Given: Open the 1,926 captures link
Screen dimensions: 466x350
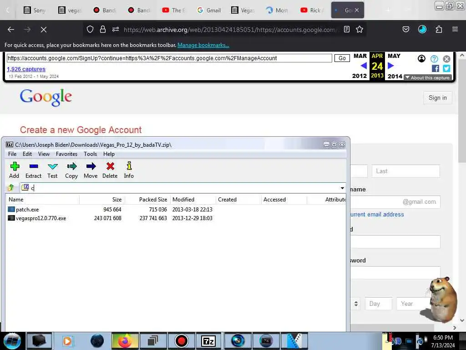Looking at the screenshot, I should [26, 69].
